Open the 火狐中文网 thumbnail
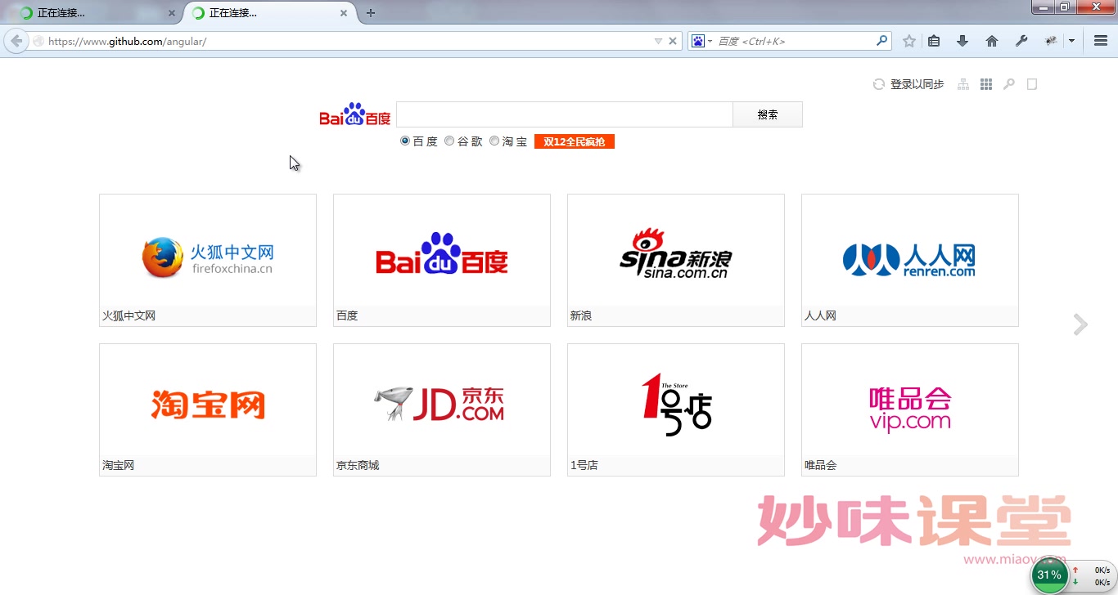 pyautogui.click(x=208, y=260)
